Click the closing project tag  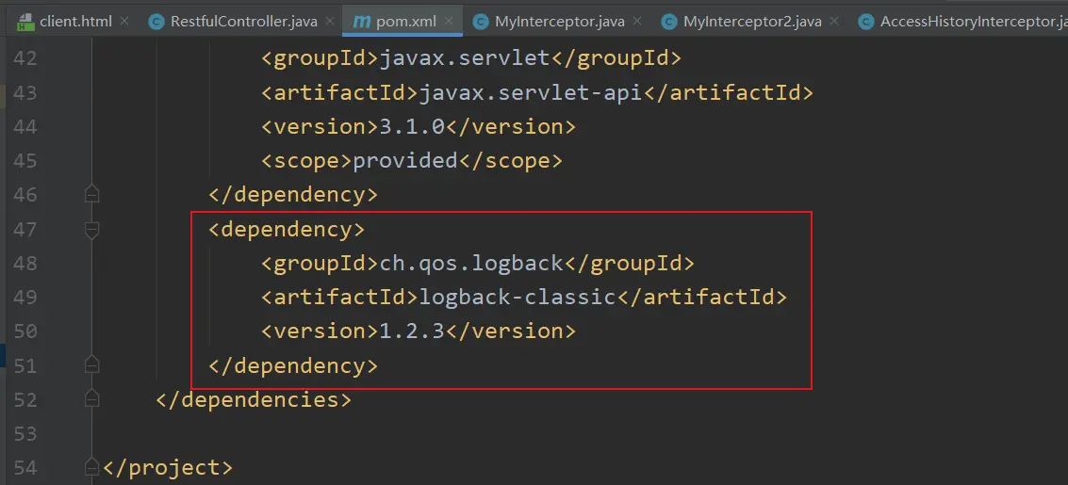coord(168,468)
